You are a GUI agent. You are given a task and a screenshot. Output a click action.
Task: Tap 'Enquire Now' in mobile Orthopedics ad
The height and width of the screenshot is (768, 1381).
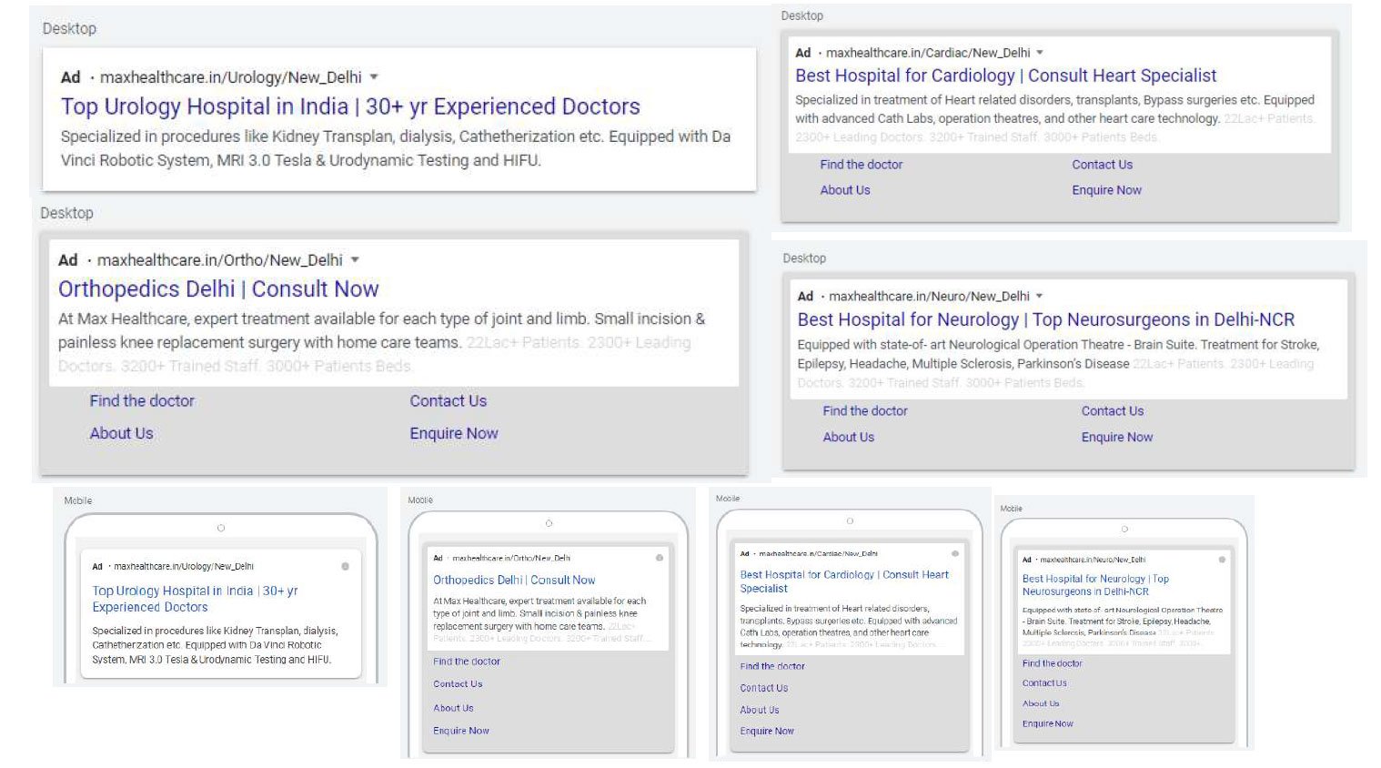click(461, 731)
